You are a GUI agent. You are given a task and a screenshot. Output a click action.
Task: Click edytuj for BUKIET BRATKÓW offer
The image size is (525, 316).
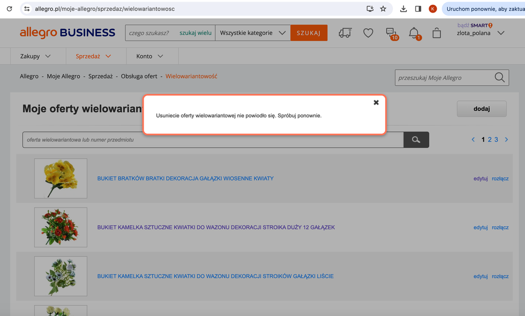tap(480, 178)
